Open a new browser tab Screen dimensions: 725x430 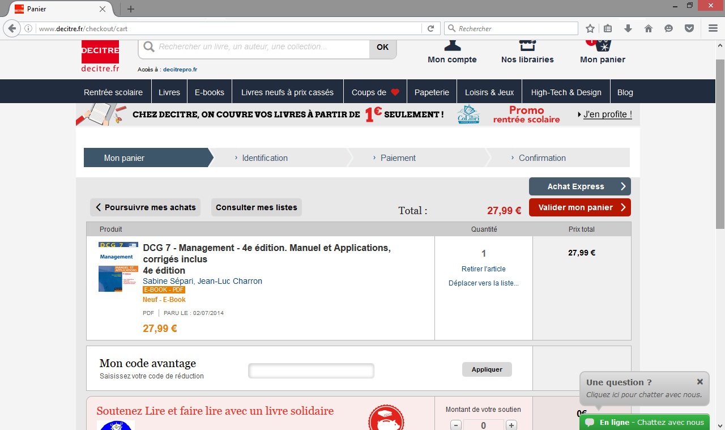pos(131,9)
